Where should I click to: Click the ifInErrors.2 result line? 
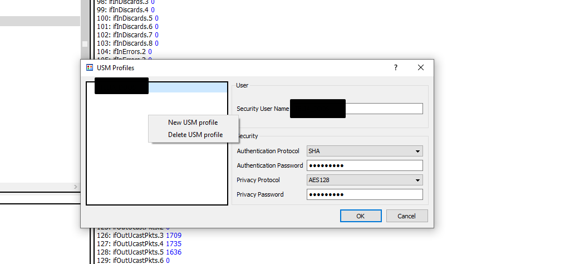[128, 51]
